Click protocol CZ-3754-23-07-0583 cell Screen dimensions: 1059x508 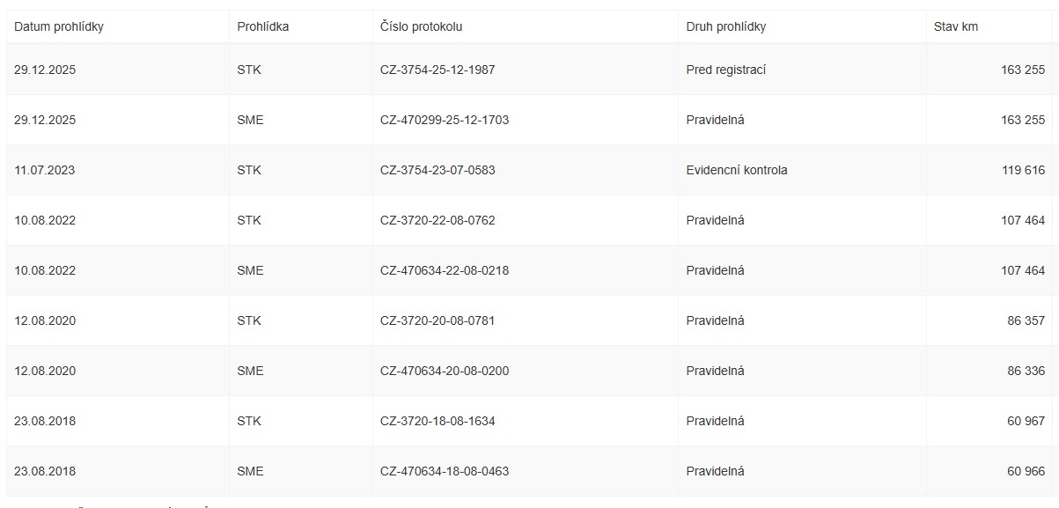(x=438, y=170)
